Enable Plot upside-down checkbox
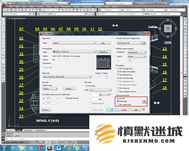 click(x=118, y=105)
